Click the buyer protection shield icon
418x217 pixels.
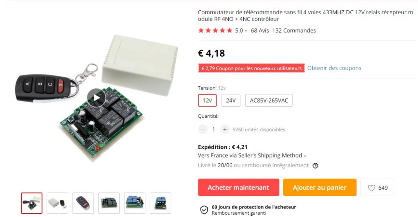click(204, 210)
